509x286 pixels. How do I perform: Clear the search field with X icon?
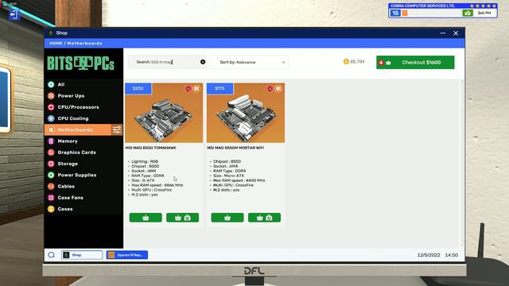click(203, 62)
